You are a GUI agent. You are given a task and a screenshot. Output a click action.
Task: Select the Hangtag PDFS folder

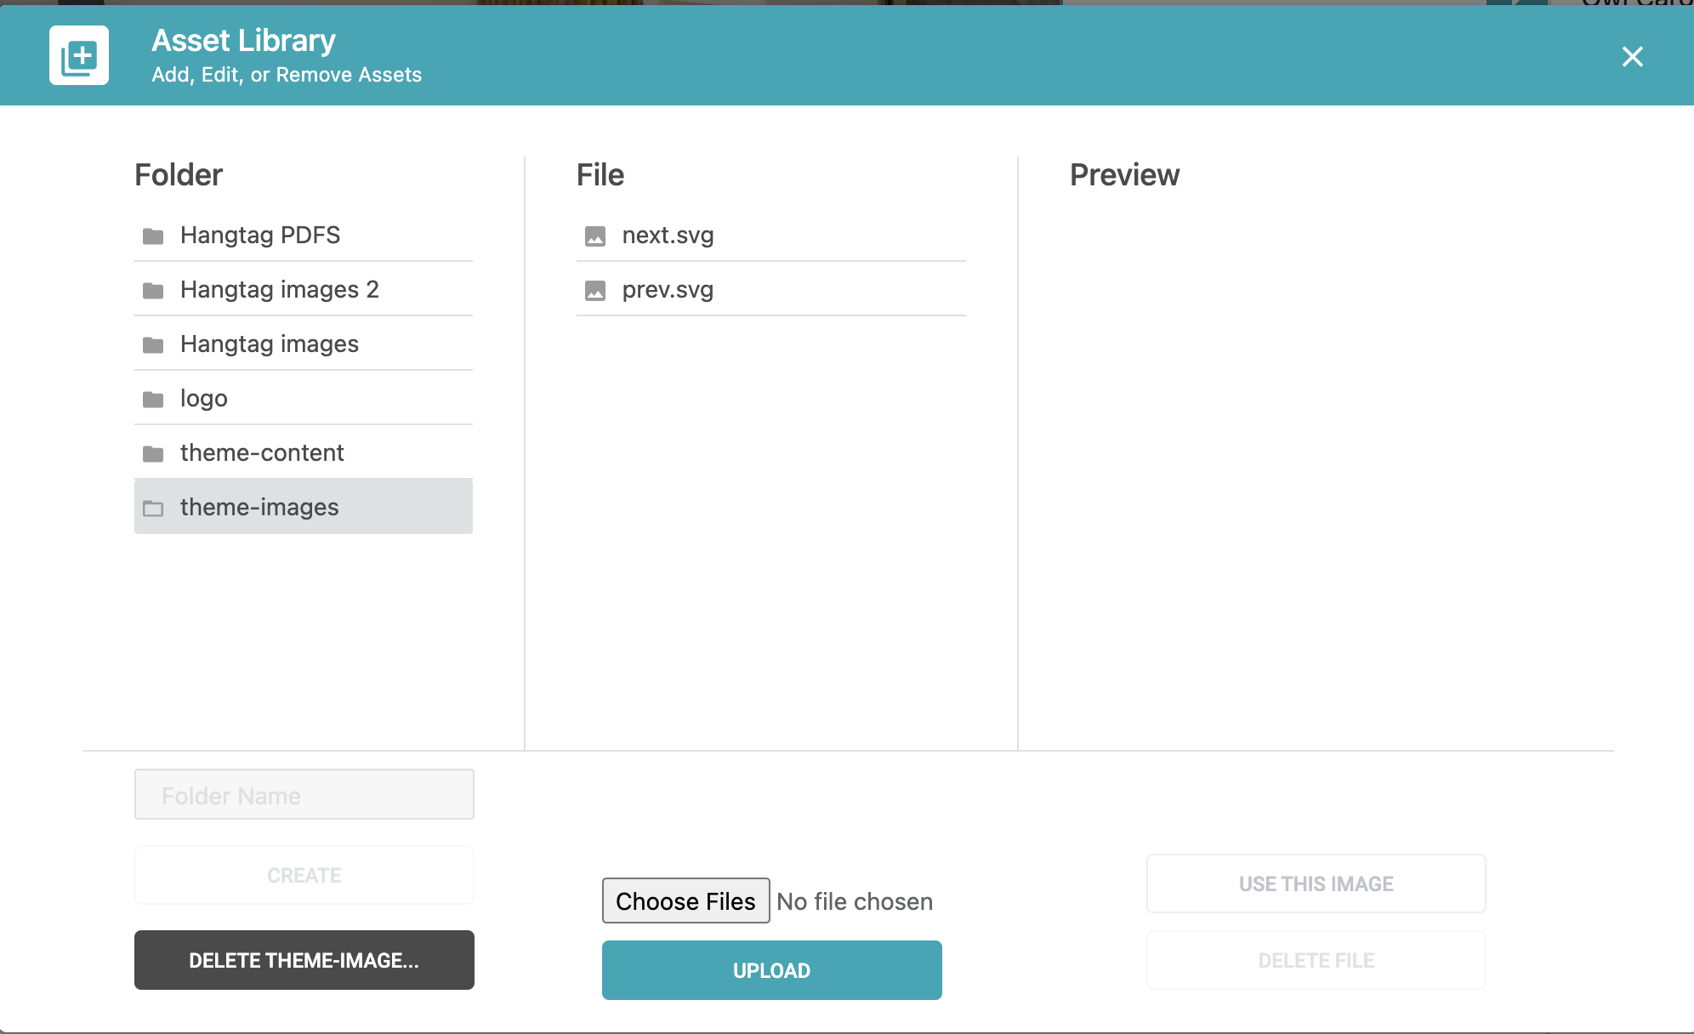coord(304,235)
